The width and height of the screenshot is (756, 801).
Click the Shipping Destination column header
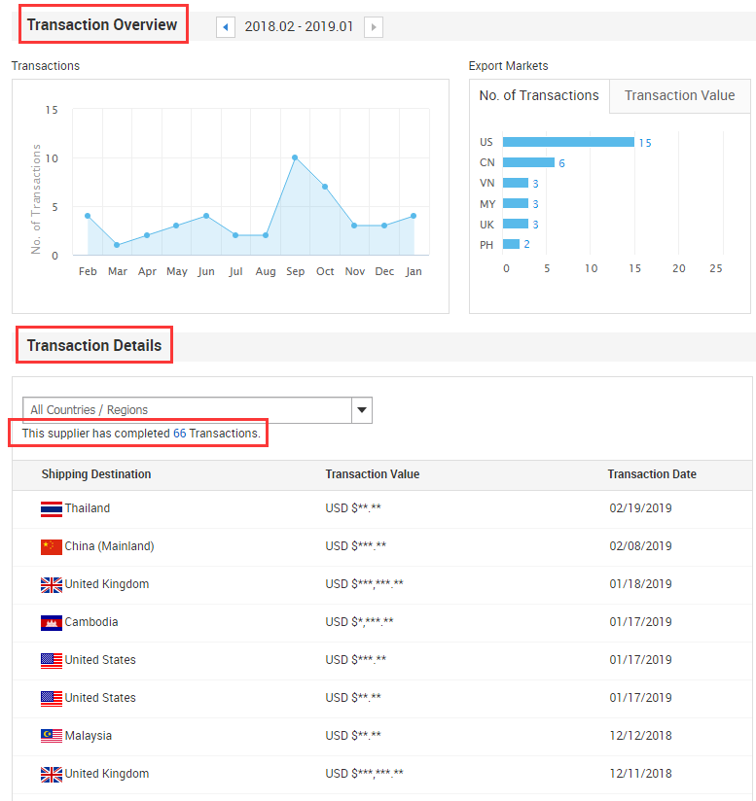point(96,474)
